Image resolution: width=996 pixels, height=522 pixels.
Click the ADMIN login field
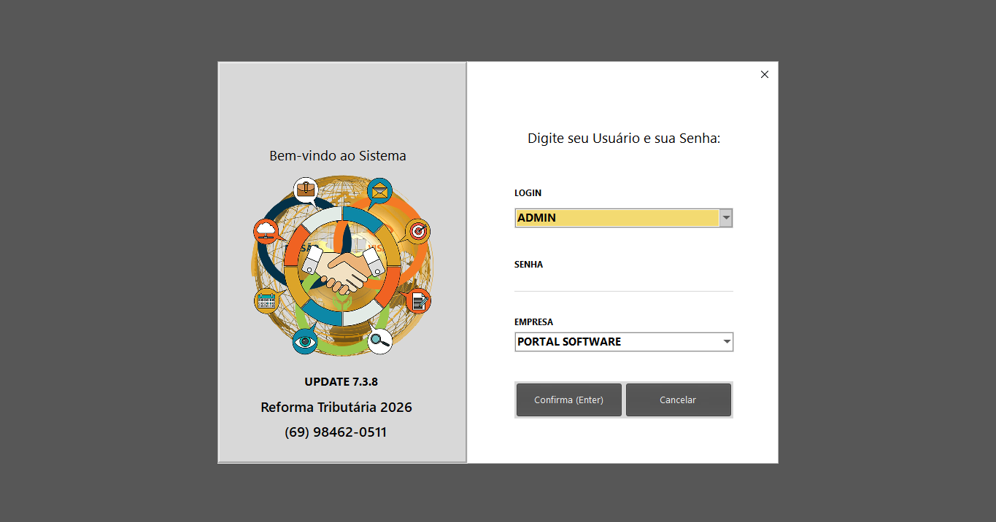[x=617, y=217]
